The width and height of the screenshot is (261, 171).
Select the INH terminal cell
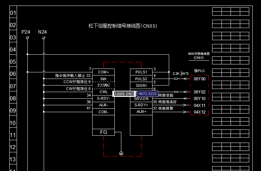coord(103,79)
